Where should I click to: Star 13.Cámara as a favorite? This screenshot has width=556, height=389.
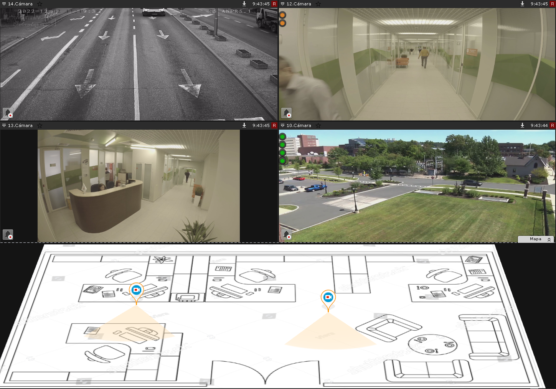pos(40,125)
